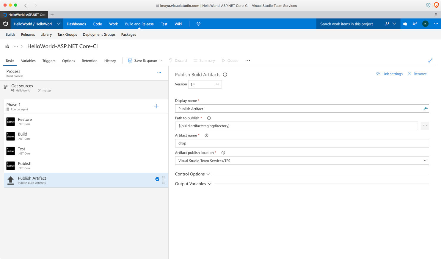Select the Publish dotnet task icon

pos(10,166)
